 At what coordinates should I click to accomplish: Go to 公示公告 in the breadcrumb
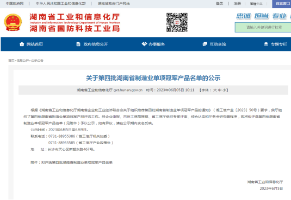pos(37,61)
